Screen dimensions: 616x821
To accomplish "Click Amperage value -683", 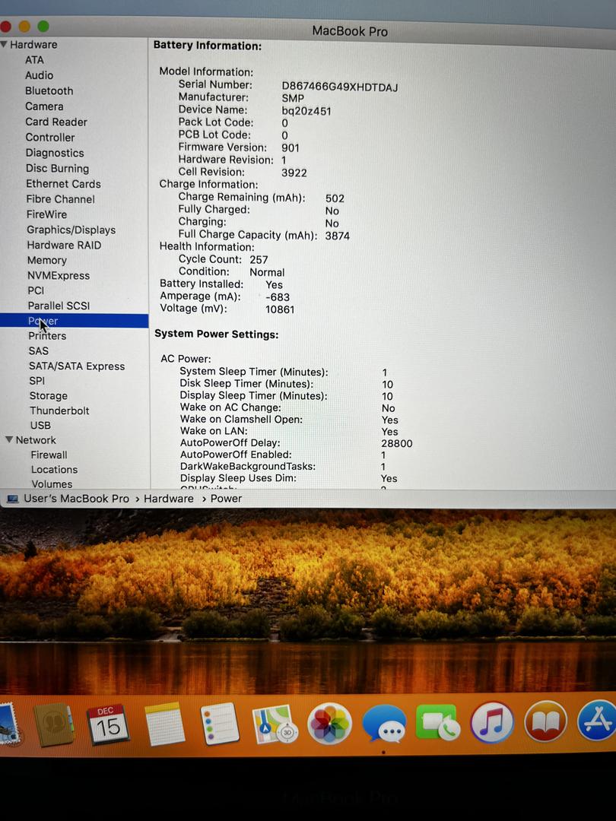I will 278,297.
